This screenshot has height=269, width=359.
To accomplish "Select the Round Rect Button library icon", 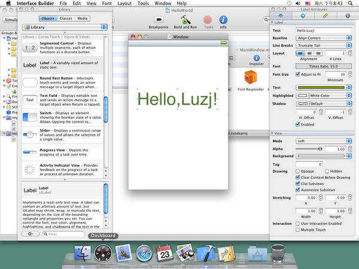I will point(30,82).
